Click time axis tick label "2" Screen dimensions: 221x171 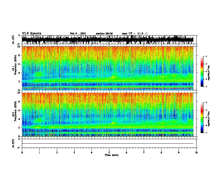(57, 152)
